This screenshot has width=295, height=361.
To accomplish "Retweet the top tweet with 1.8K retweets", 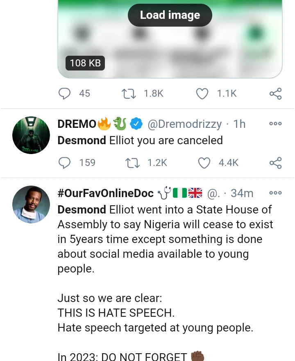I will pos(129,93).
